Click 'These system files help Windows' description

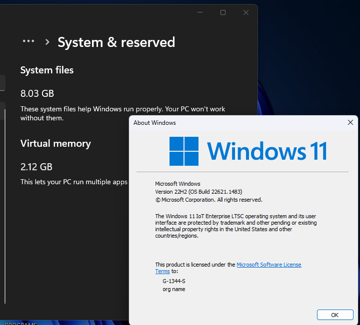(x=122, y=113)
